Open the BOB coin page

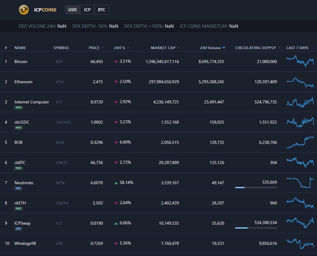pos(18,142)
